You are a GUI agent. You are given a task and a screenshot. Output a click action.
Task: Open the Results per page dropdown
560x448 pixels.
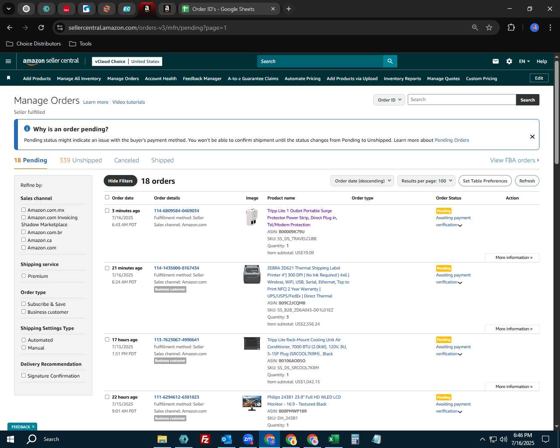[x=426, y=181]
